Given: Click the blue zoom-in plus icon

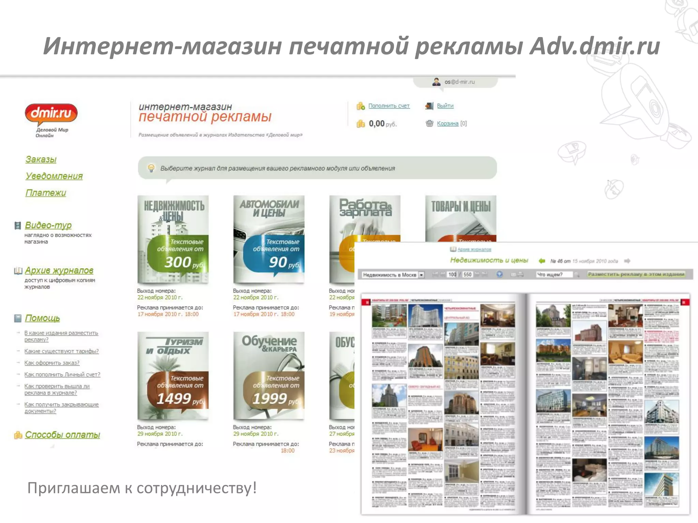Looking at the screenshot, I should 500,274.
